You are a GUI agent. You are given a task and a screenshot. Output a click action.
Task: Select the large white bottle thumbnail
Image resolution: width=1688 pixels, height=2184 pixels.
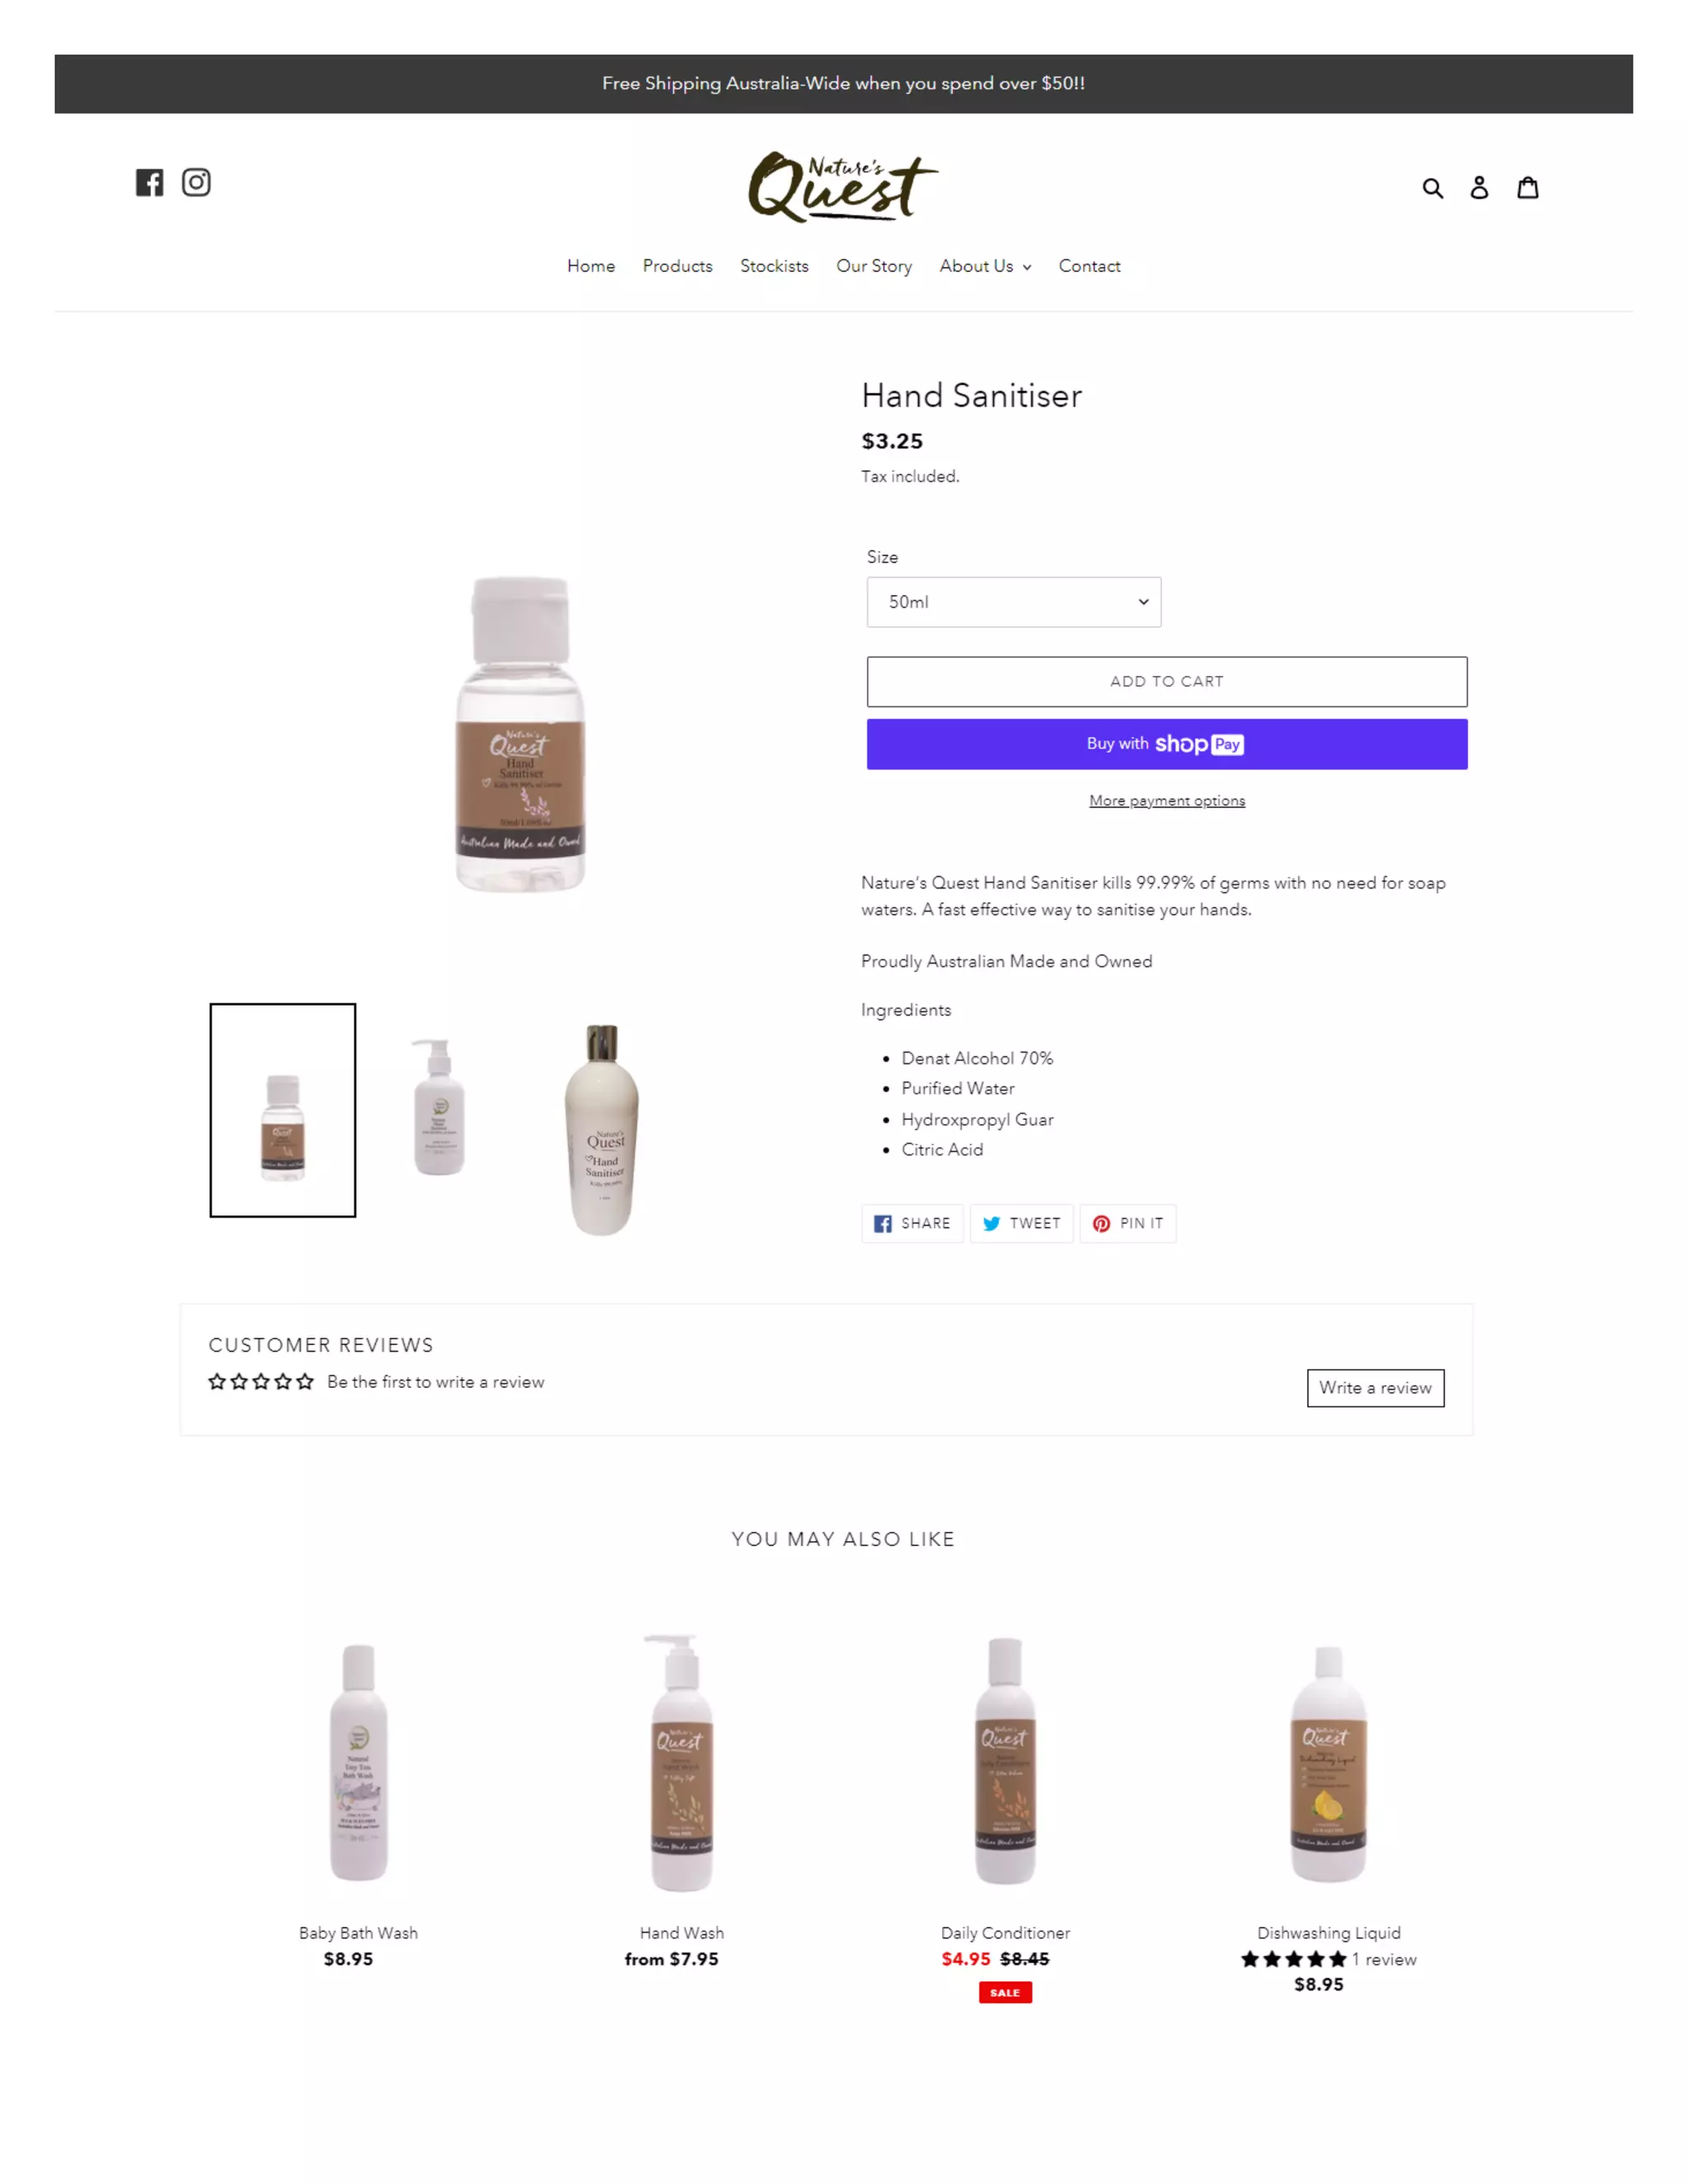point(601,1129)
